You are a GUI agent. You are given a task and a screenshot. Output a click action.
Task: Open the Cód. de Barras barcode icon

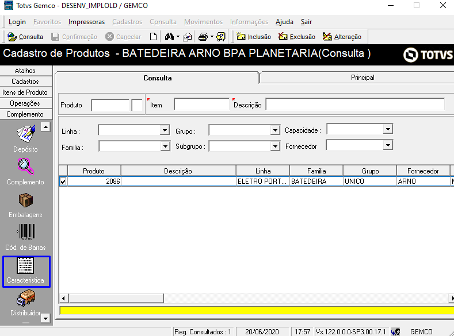tap(26, 231)
